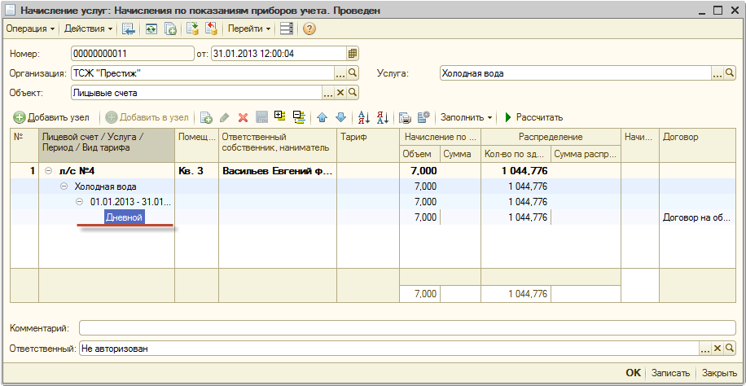The height and width of the screenshot is (386, 746).
Task: Open the calendar picker for document date
Action: pos(353,54)
